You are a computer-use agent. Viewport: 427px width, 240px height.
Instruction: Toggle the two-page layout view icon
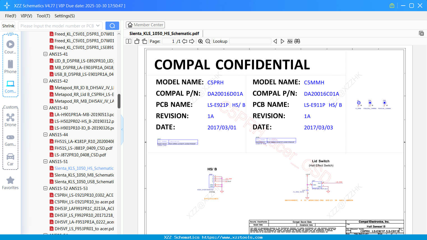(128, 41)
